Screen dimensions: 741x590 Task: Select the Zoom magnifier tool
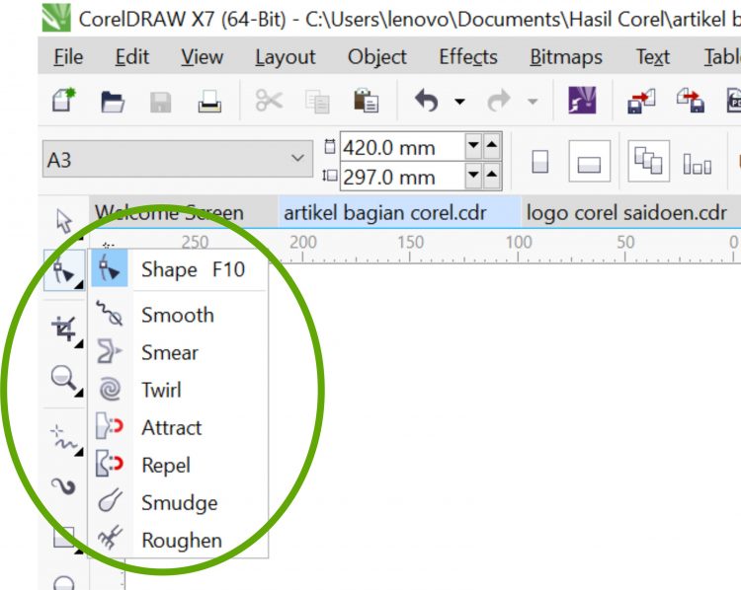click(x=64, y=379)
